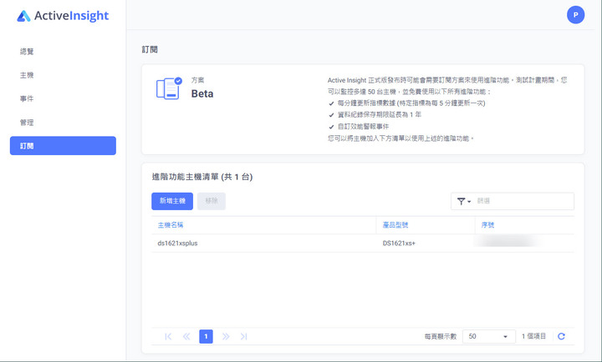
Task: Go to first page of list
Action: [x=168, y=337]
